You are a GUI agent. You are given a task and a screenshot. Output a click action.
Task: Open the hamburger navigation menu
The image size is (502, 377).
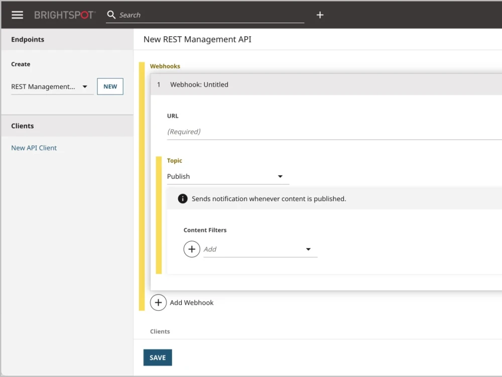[17, 15]
